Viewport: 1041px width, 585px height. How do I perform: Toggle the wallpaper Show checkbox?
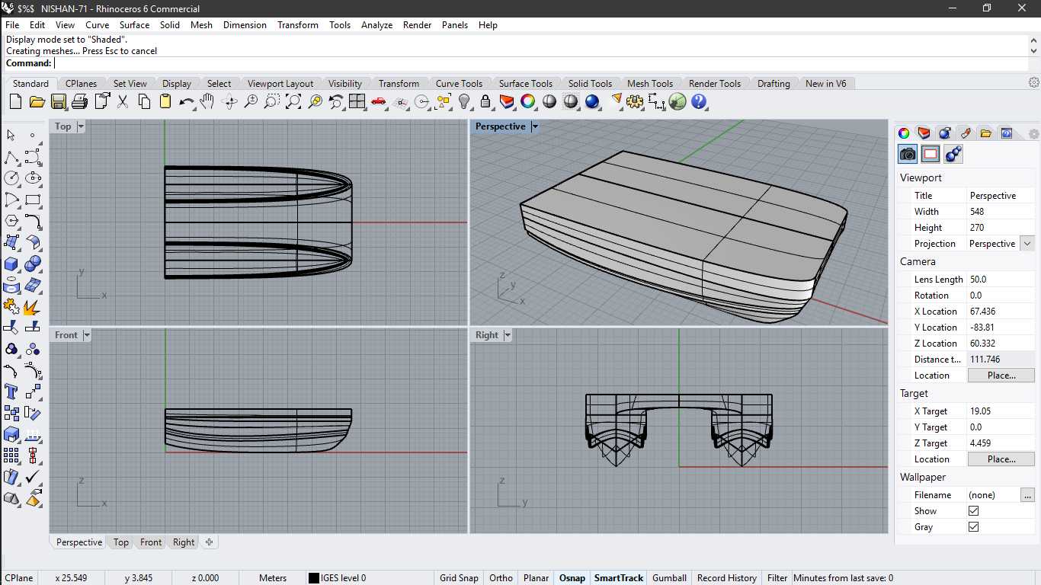[x=973, y=511]
